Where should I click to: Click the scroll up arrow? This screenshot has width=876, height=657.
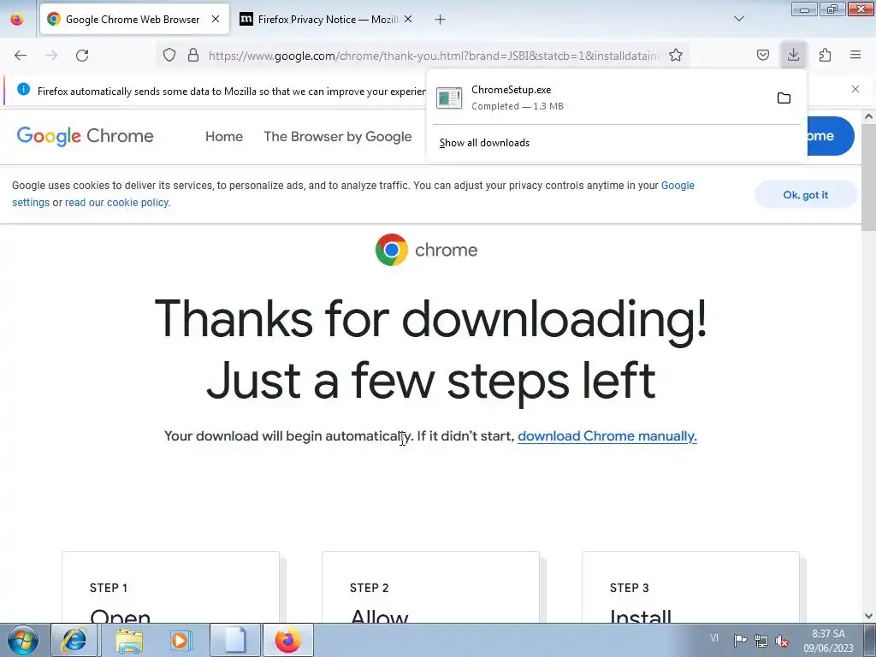pyautogui.click(x=868, y=116)
